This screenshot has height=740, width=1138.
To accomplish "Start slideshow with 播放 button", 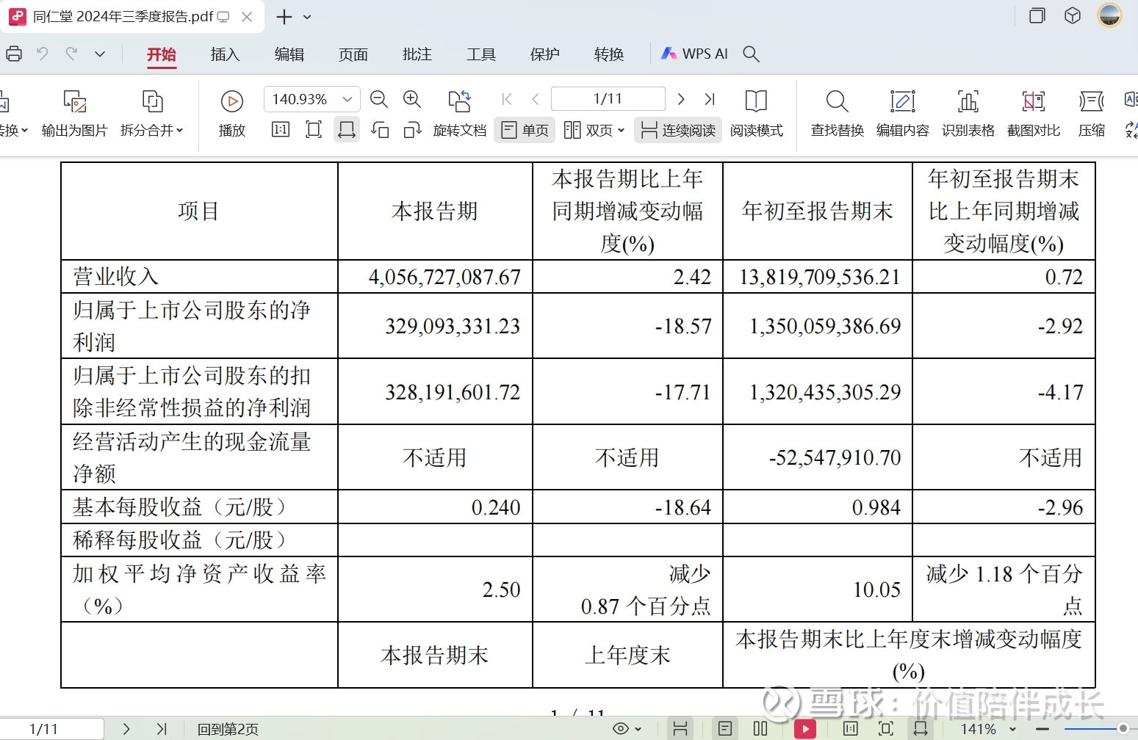I will coord(231,113).
